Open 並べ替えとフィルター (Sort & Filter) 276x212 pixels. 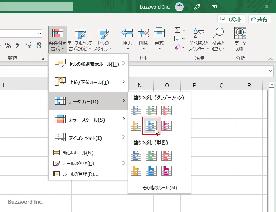(199, 39)
